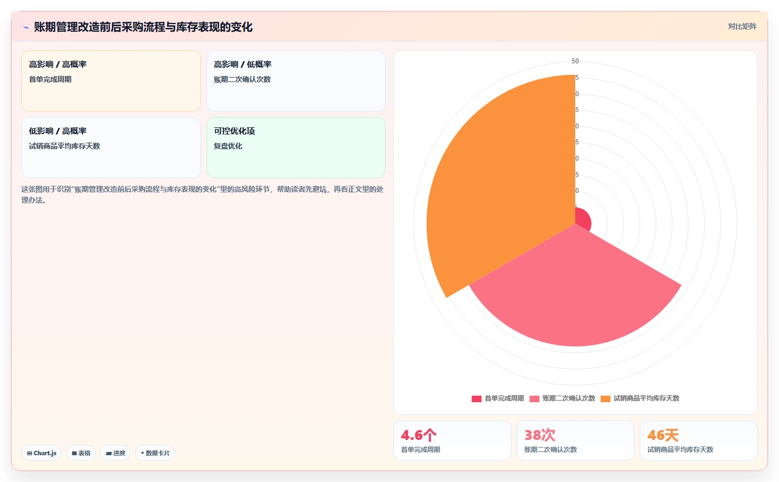Toggle 首单完成周期 legend color swatch
Image resolution: width=779 pixels, height=482 pixels.
click(x=476, y=398)
